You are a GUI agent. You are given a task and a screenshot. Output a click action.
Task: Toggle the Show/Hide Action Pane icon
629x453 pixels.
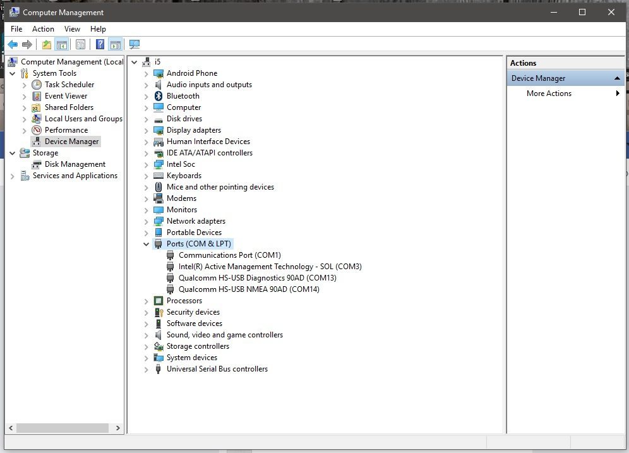pos(115,44)
